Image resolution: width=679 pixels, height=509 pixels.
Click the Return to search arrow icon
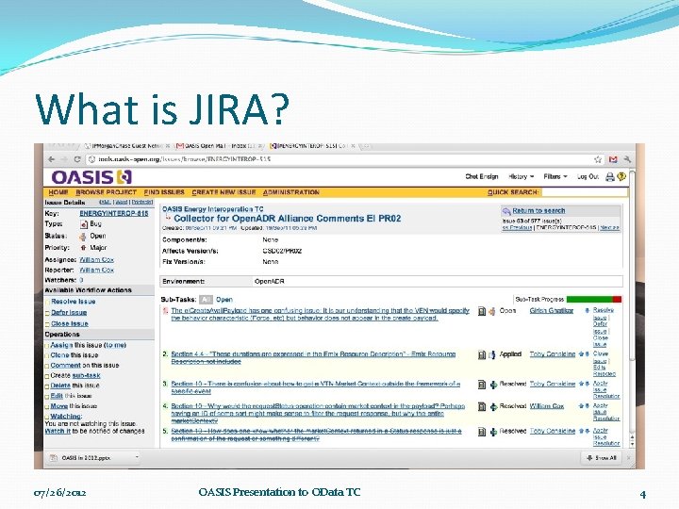(x=506, y=211)
